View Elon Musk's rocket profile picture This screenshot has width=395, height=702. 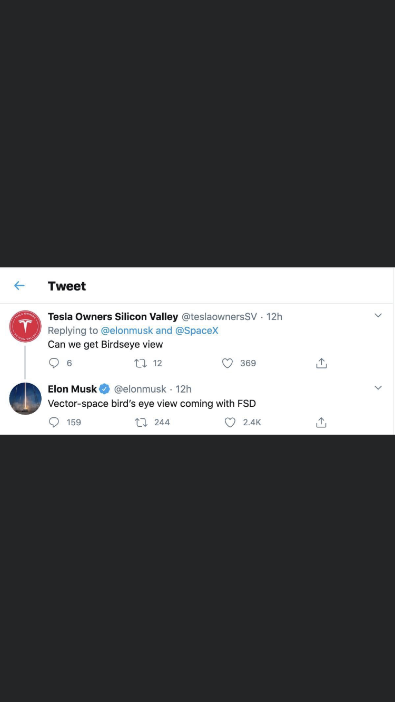coord(25,398)
